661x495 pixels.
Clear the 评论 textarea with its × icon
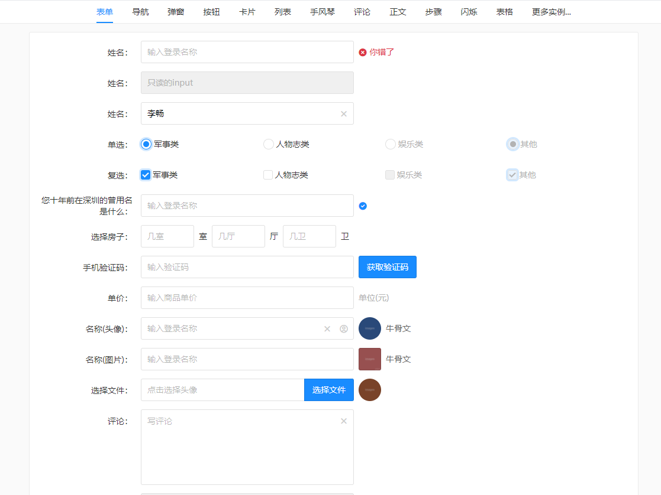tap(343, 421)
